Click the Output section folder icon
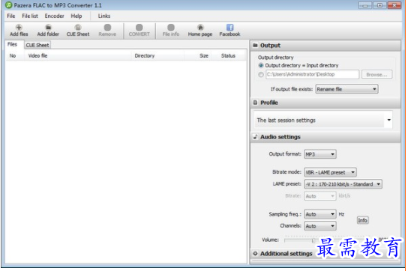 tap(255, 45)
